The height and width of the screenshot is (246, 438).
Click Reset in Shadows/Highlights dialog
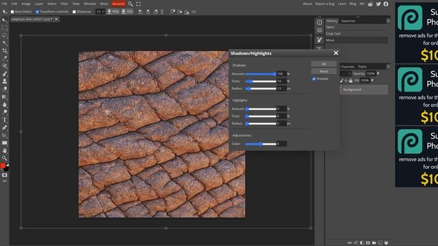coord(324,71)
